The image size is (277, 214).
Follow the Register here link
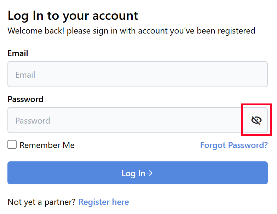point(104,202)
